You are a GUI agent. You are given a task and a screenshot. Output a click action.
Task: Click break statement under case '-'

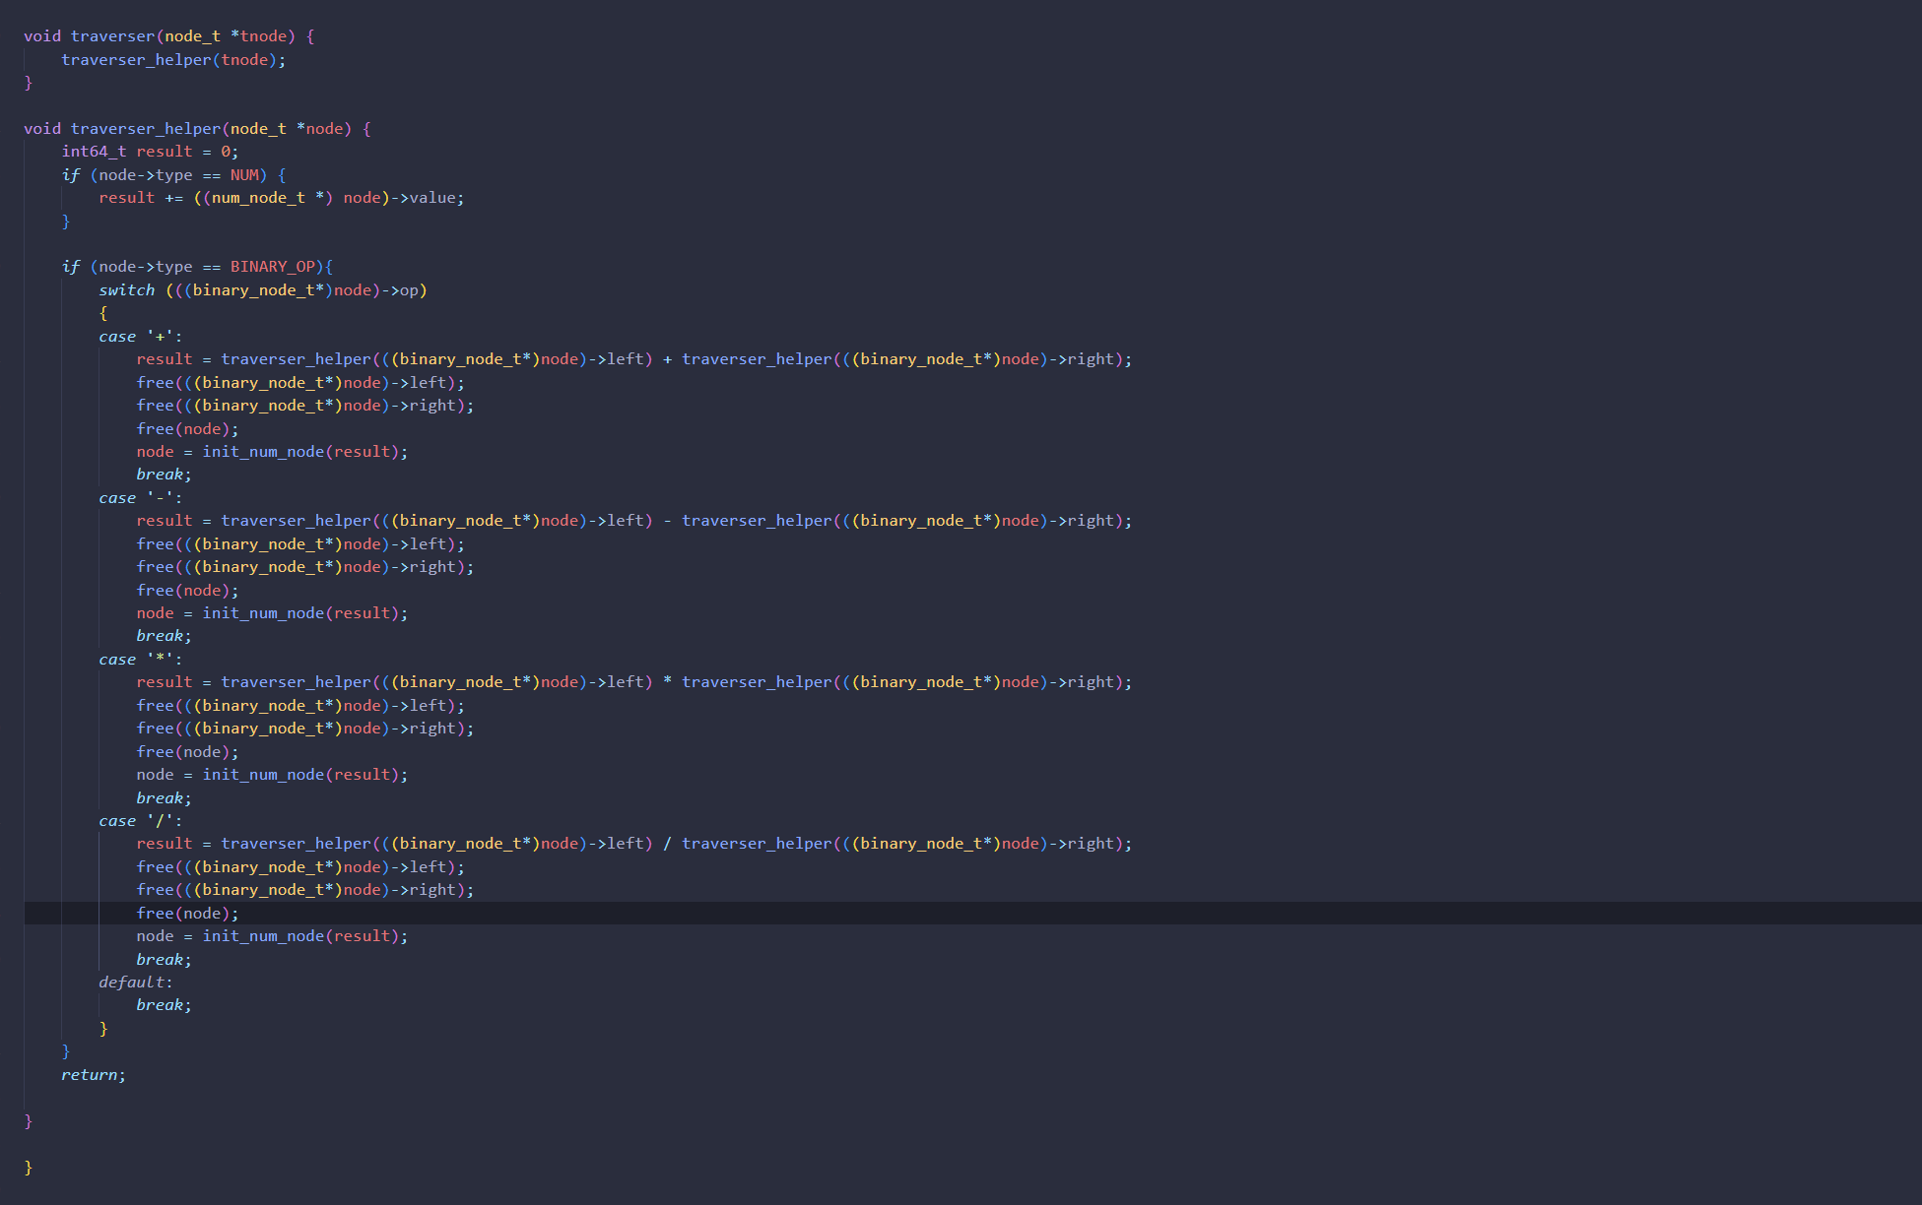163,636
